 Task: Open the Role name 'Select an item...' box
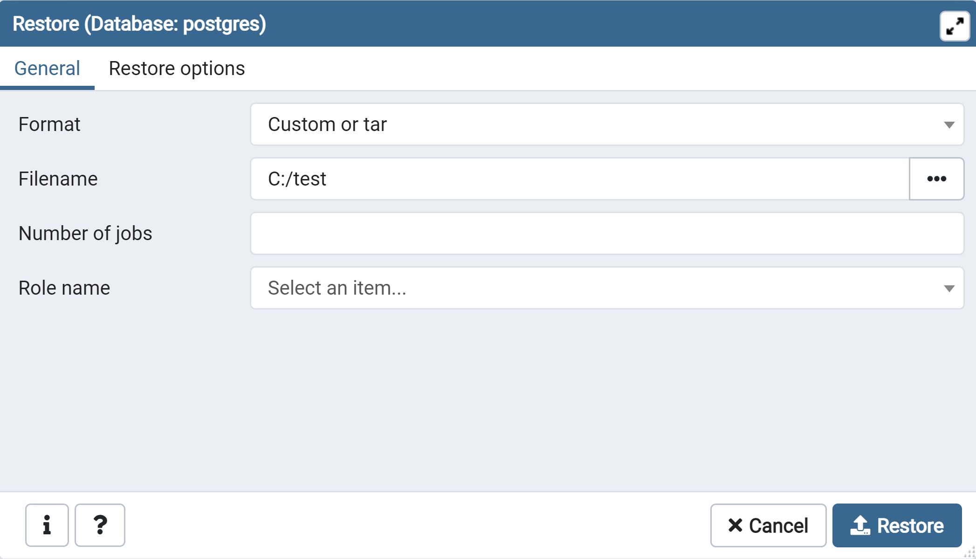(597, 288)
